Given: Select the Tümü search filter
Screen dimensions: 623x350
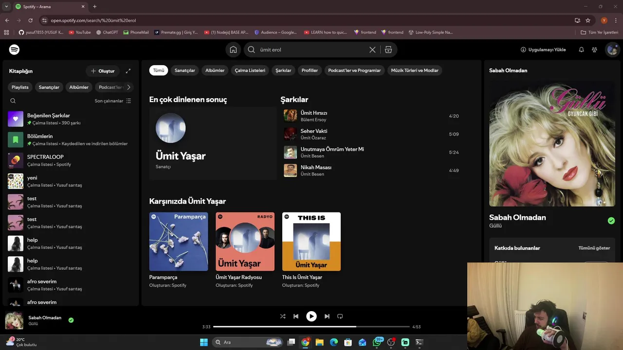Looking at the screenshot, I should [x=159, y=70].
